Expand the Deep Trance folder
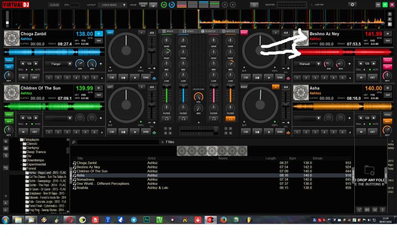Image resolution: width=397 pixels, height=236 pixels. click(21, 152)
